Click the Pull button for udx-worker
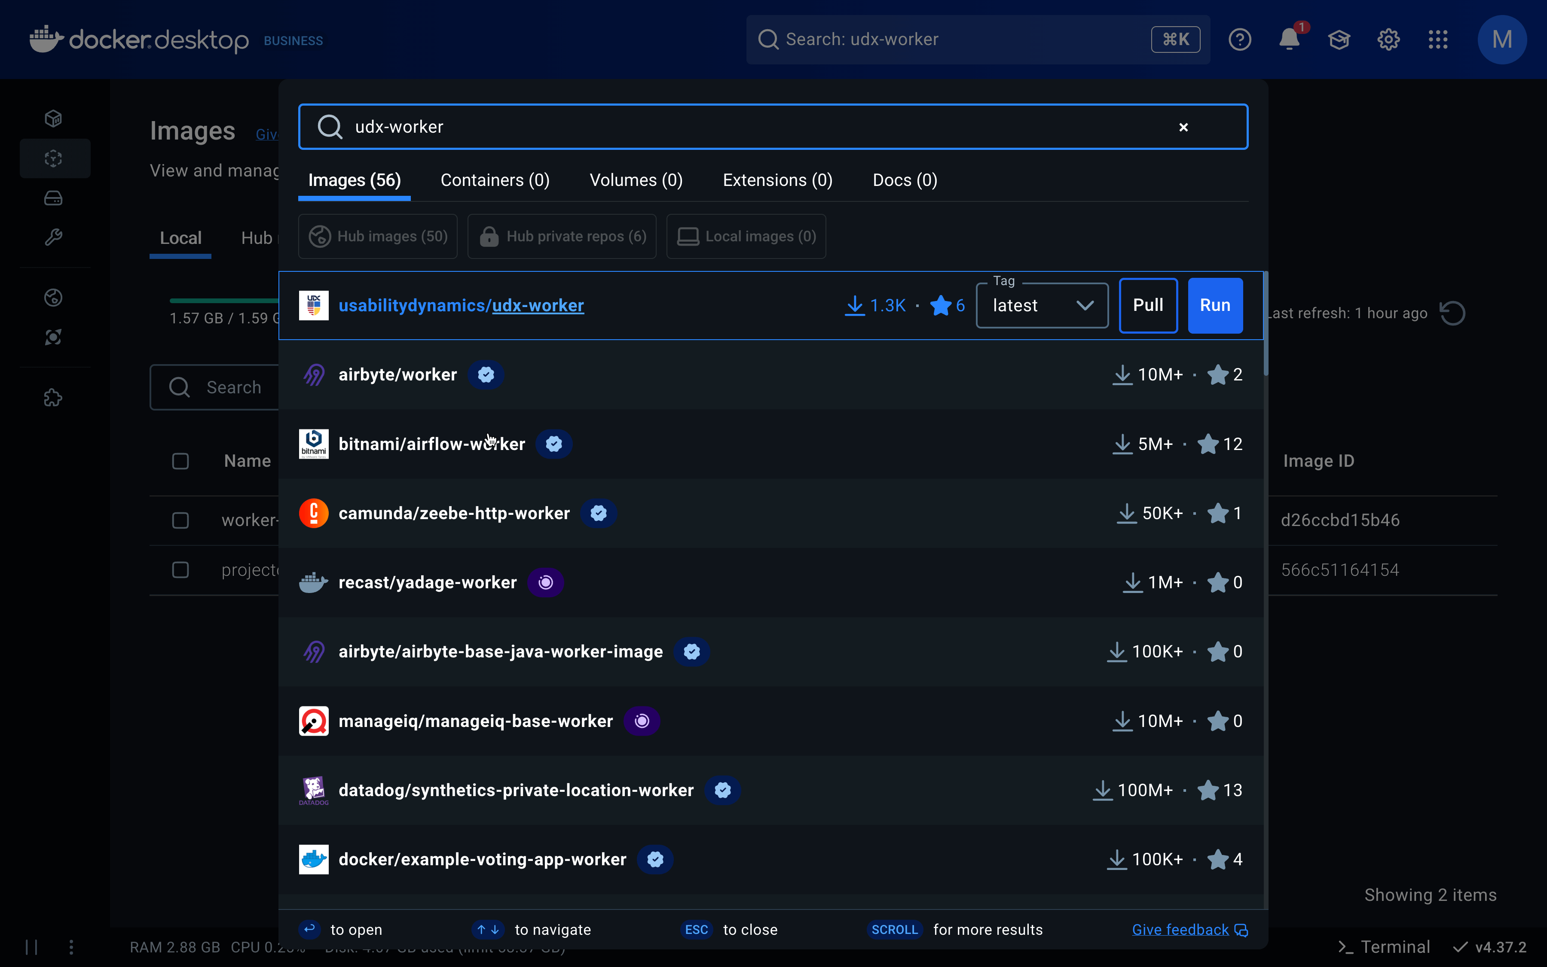Screen dimensions: 1547x967 coord(1148,306)
